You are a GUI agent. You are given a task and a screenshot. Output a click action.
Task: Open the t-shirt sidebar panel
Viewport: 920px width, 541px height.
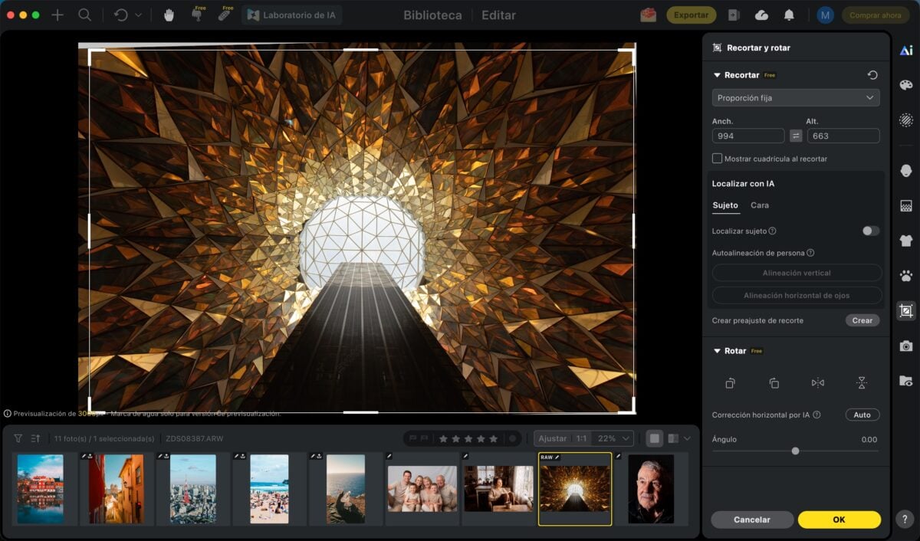coord(906,241)
